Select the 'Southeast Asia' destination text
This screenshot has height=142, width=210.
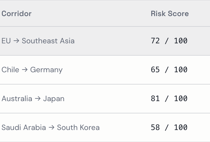(x=48, y=41)
